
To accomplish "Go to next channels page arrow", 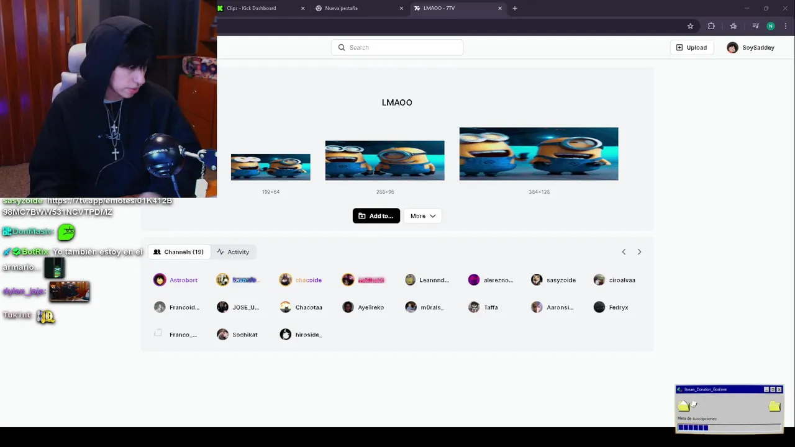I will (639, 252).
